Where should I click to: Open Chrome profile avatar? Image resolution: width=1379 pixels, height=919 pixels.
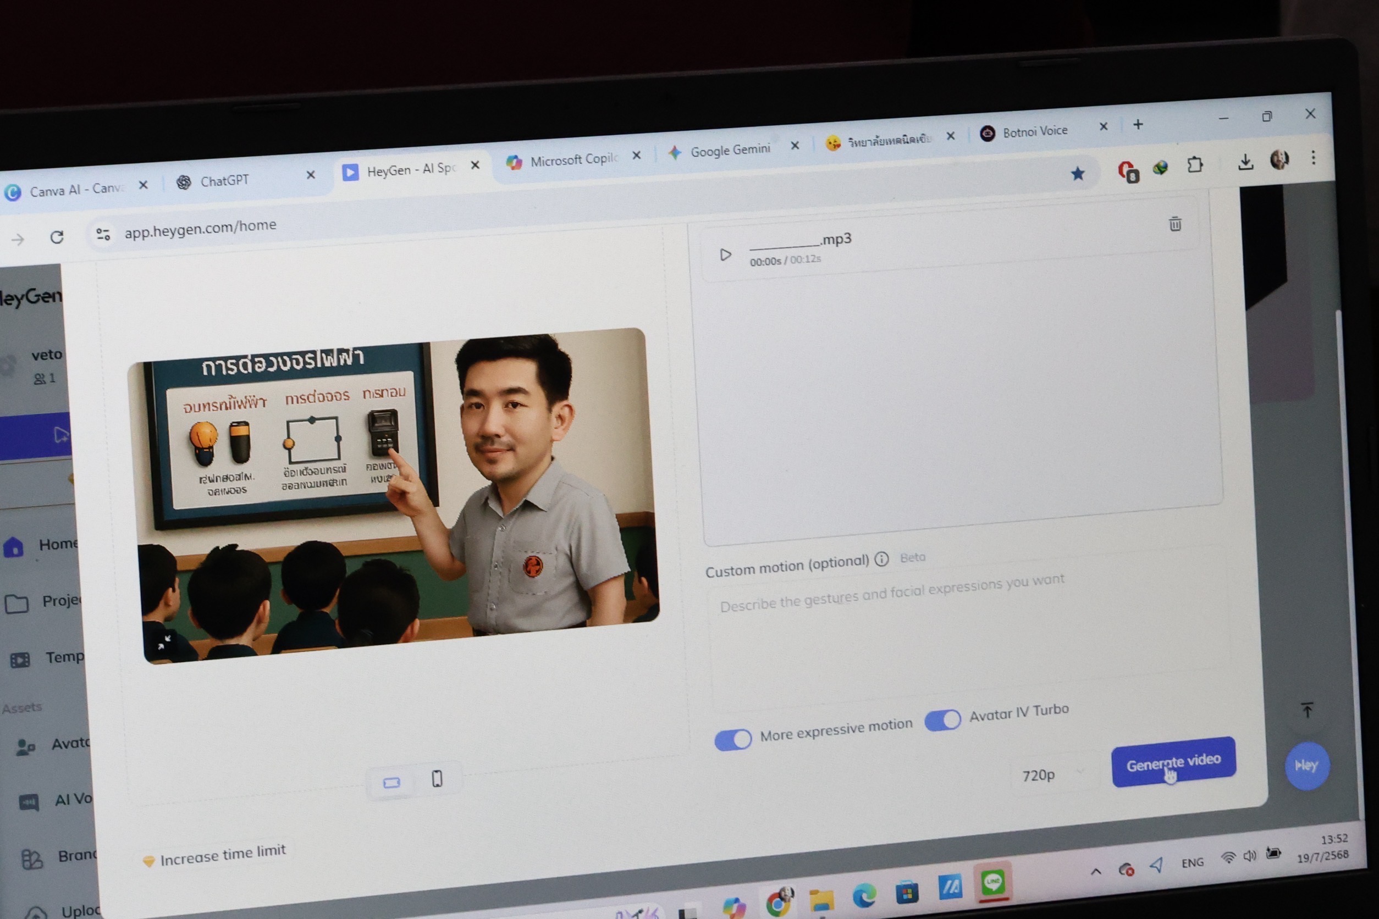pyautogui.click(x=1279, y=159)
